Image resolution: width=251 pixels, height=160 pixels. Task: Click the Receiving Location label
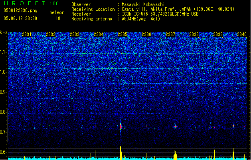coord(93,9)
